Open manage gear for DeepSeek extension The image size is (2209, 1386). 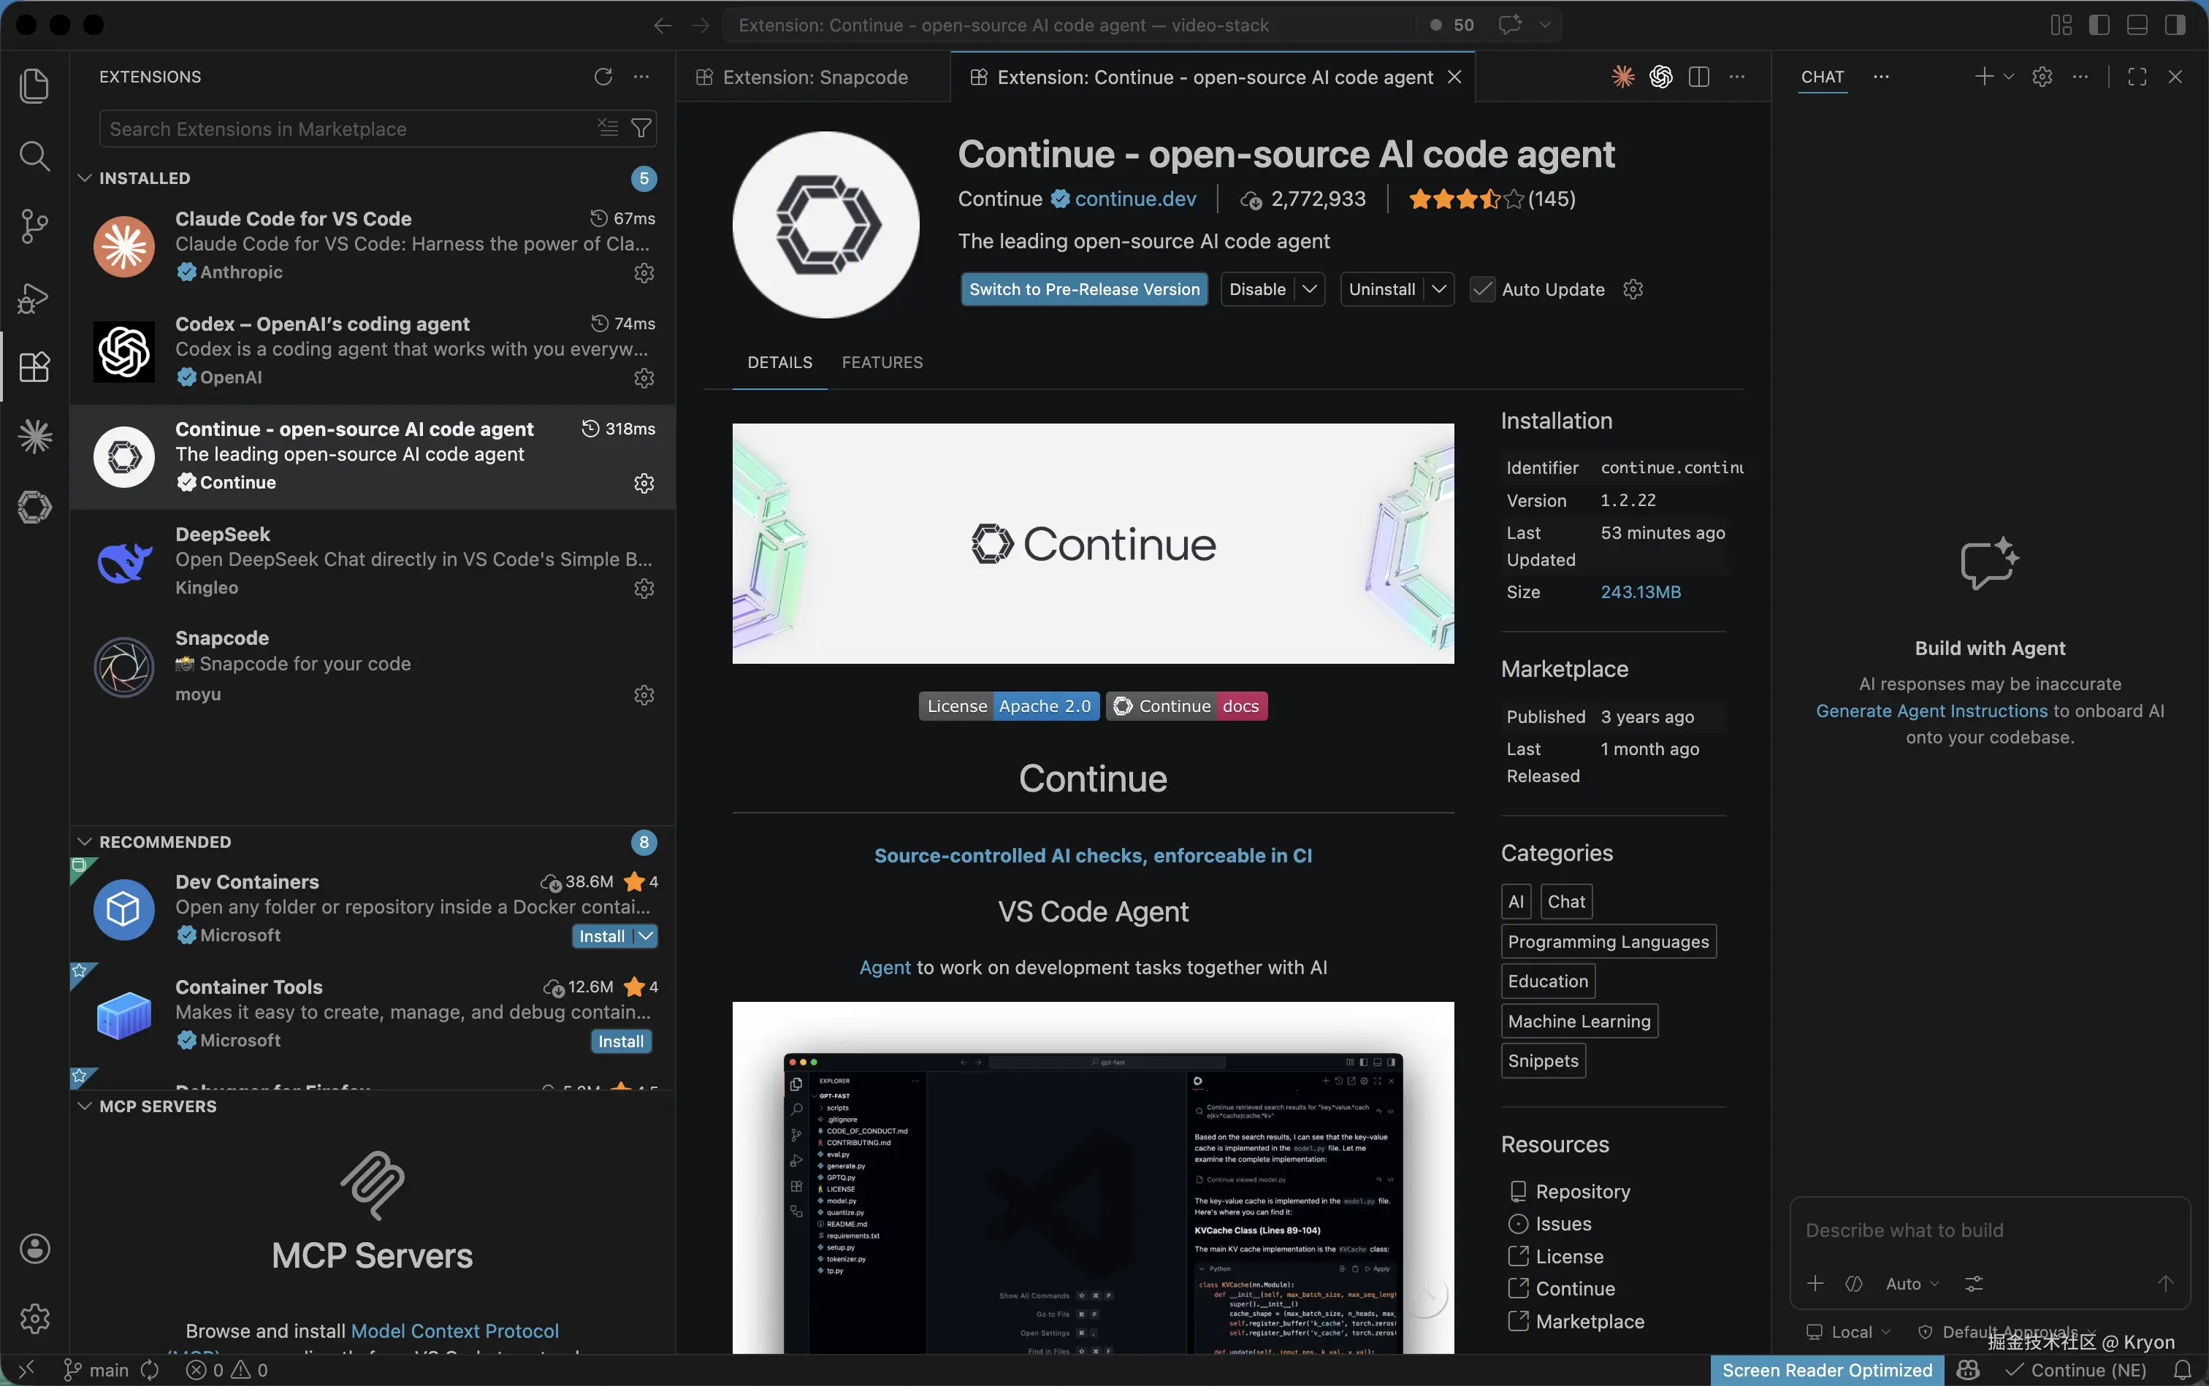tap(644, 589)
